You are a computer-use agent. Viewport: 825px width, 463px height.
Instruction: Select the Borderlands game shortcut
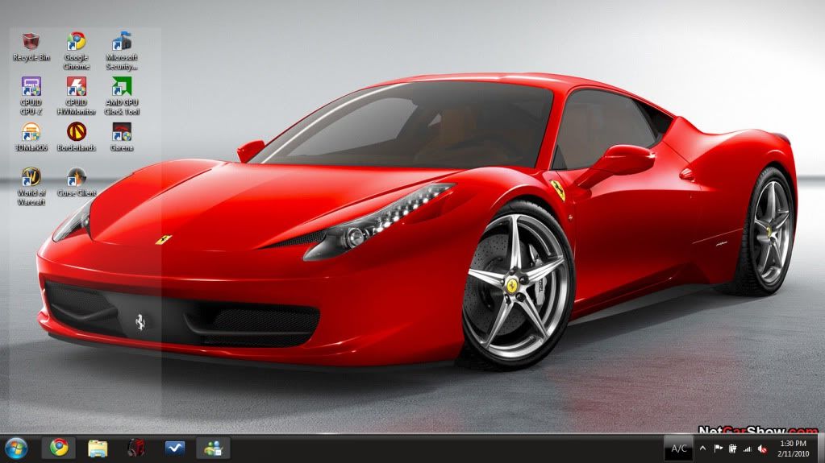pyautogui.click(x=77, y=137)
